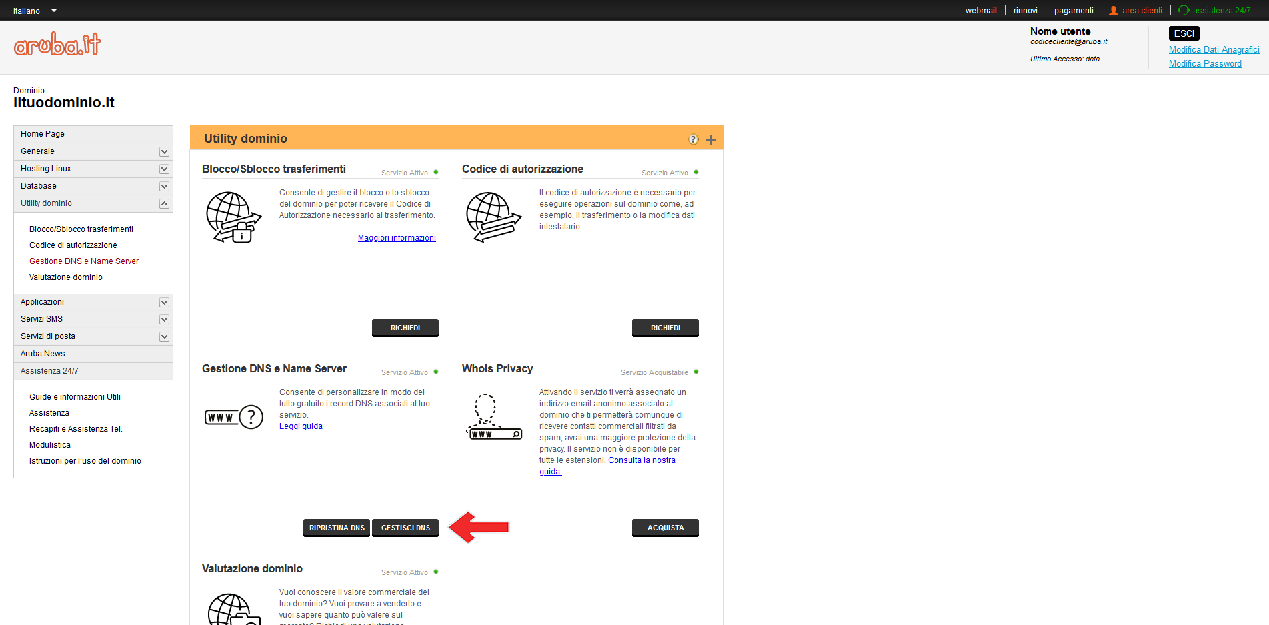Open the Maggiori informazioni link
This screenshot has height=625, width=1269.
[x=397, y=238]
